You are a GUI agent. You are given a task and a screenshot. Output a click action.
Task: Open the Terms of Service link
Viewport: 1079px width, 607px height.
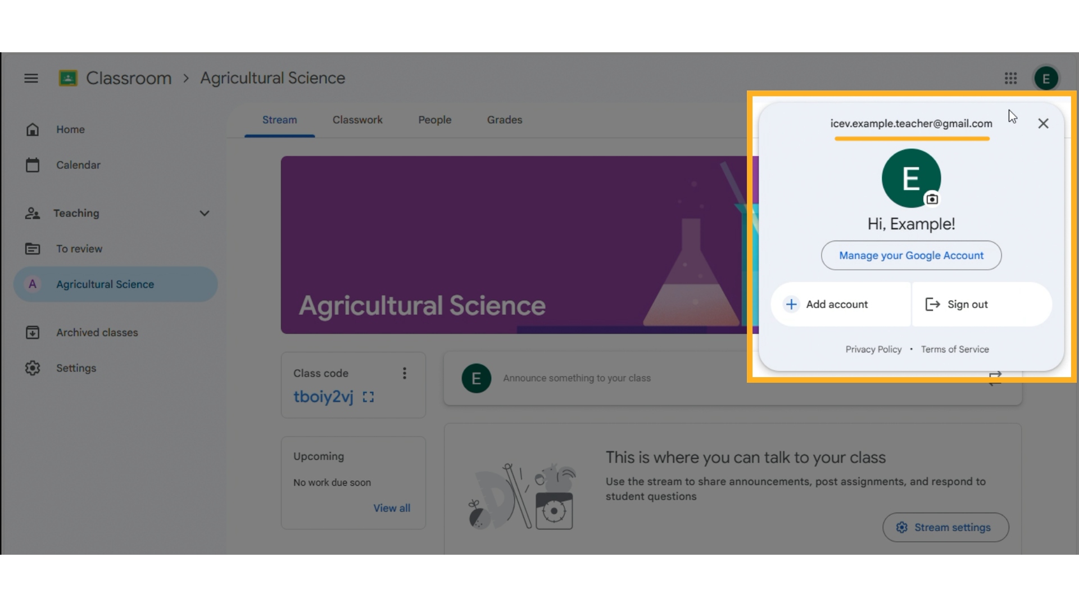pyautogui.click(x=954, y=349)
